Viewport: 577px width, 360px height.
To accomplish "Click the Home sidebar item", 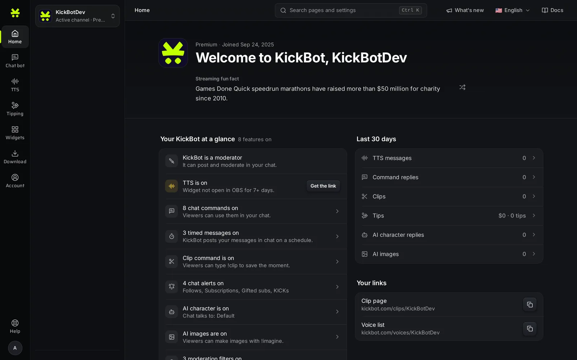I will [15, 37].
